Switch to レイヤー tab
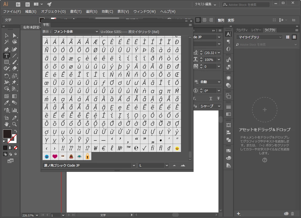The width and height of the screenshot is (301, 218). point(256,30)
